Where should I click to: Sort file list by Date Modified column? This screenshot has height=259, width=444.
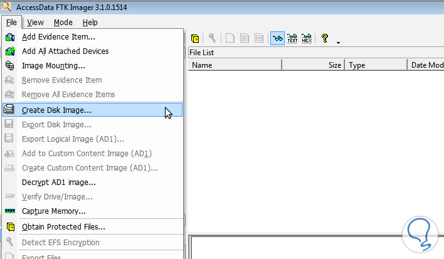[x=426, y=65]
